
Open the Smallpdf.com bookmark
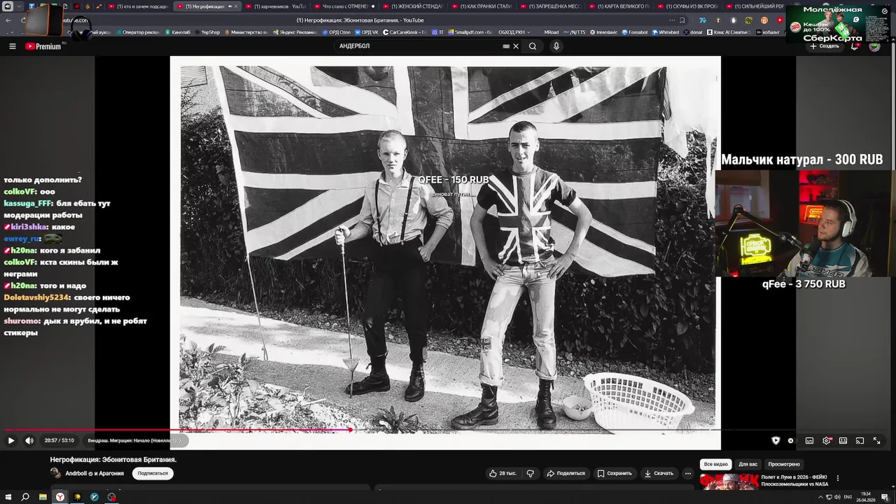pos(469,32)
